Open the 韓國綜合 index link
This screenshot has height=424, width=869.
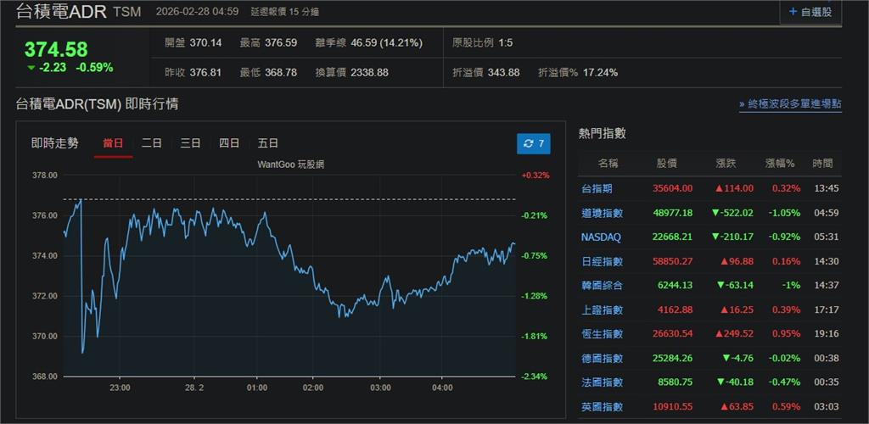click(602, 286)
